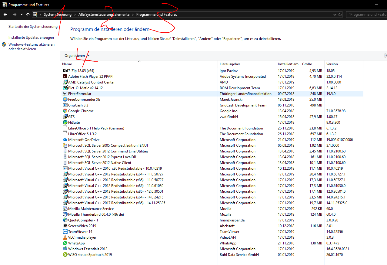The width and height of the screenshot is (387, 265).
Task: Click the HiSuite icon
Action: point(65,123)
